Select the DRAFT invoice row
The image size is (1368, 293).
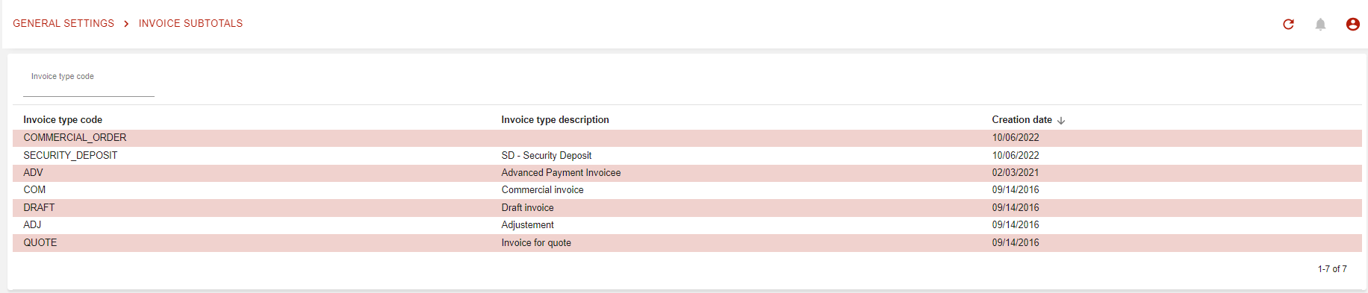point(687,208)
